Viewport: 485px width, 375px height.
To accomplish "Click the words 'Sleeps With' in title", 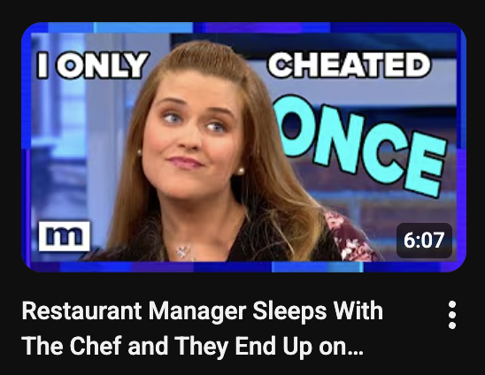I will click(x=318, y=312).
